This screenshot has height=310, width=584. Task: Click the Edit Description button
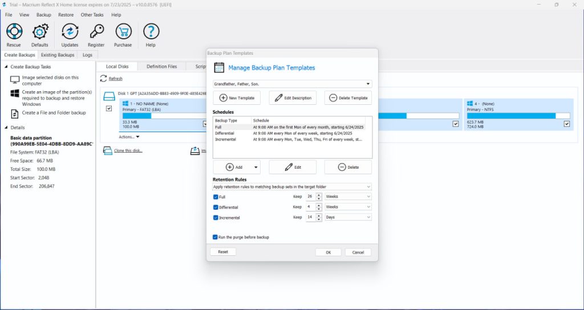pos(293,98)
